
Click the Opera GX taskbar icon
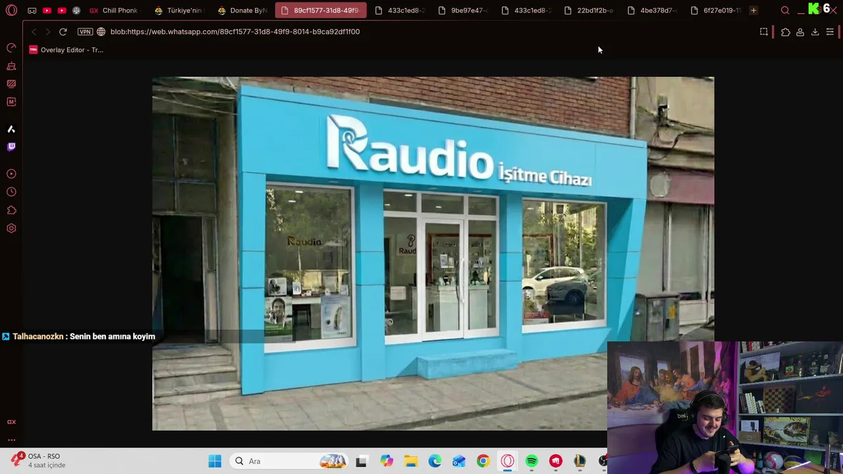tap(507, 461)
